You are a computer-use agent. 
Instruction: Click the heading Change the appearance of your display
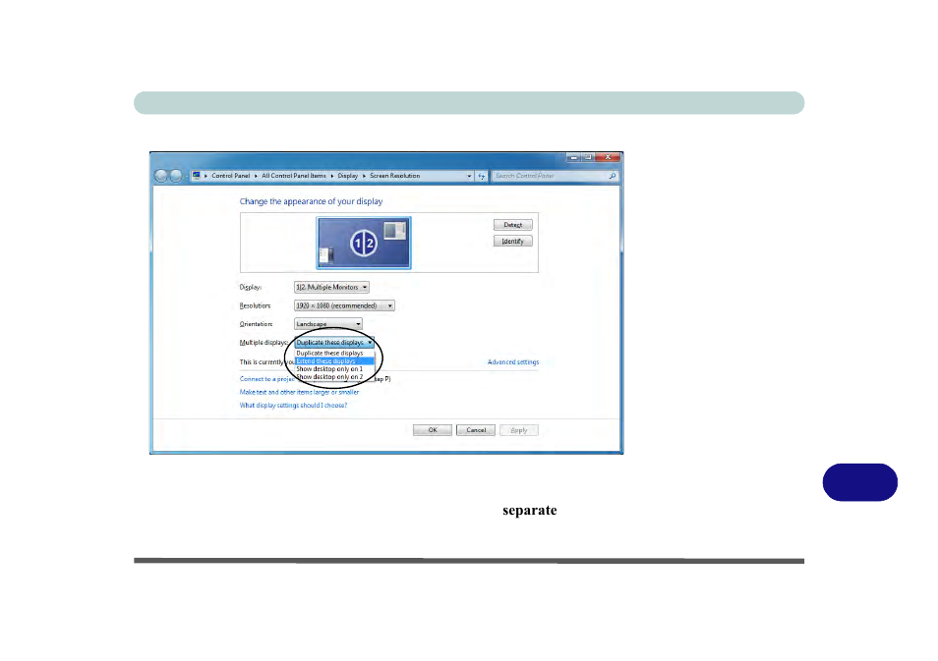coord(311,201)
